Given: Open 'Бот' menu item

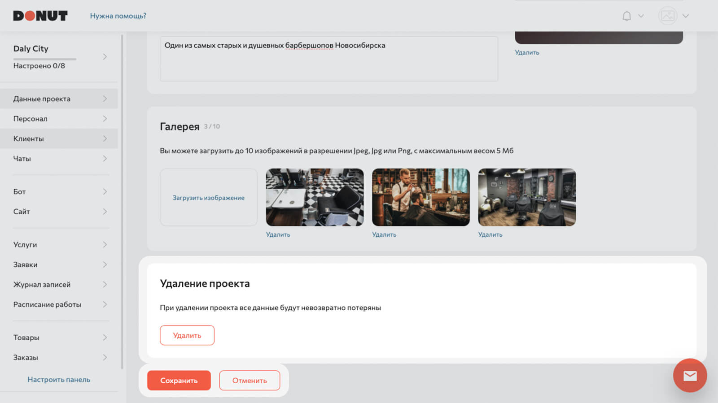Looking at the screenshot, I should point(59,191).
